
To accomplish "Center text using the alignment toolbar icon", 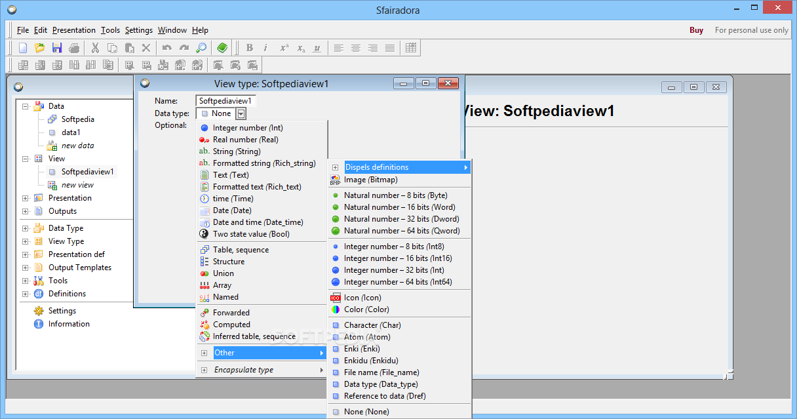I will (356, 48).
